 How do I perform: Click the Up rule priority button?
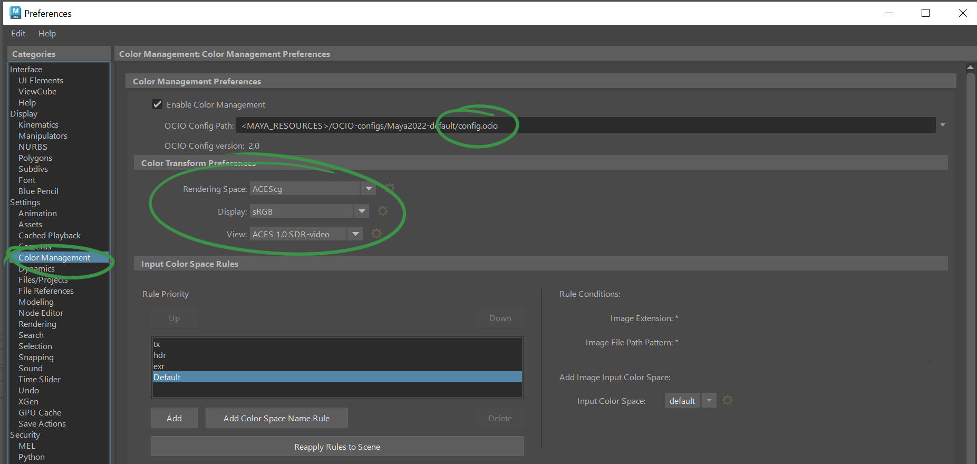point(175,318)
